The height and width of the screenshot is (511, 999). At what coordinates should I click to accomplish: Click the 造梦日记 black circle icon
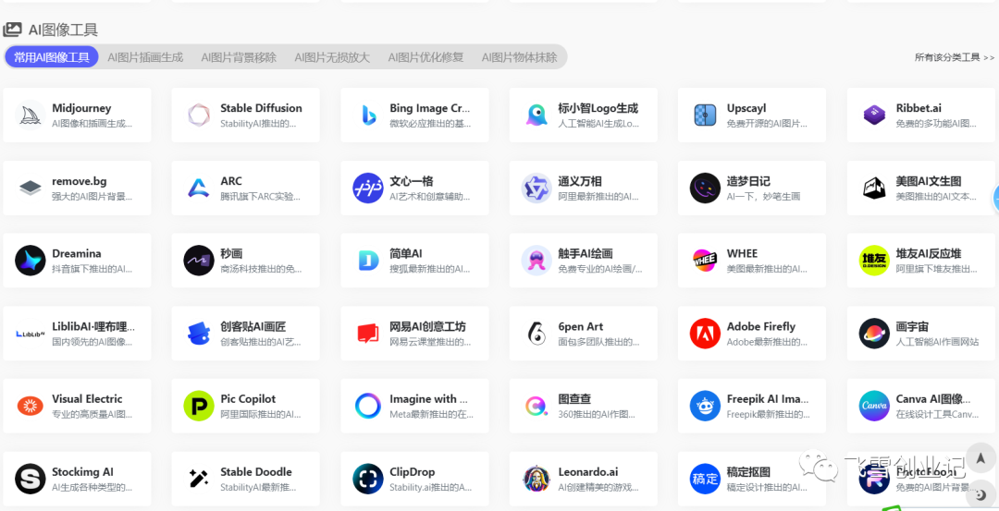pos(705,188)
